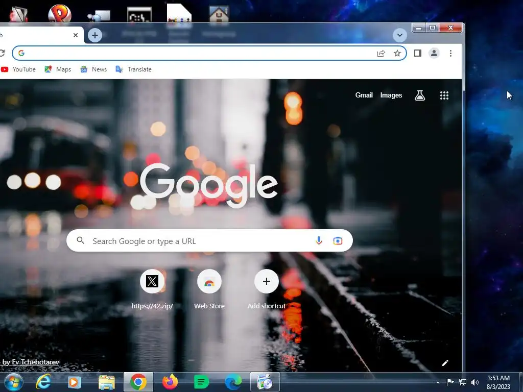The width and height of the screenshot is (523, 392).
Task: Launch Internet Explorer from taskbar
Action: 43,382
